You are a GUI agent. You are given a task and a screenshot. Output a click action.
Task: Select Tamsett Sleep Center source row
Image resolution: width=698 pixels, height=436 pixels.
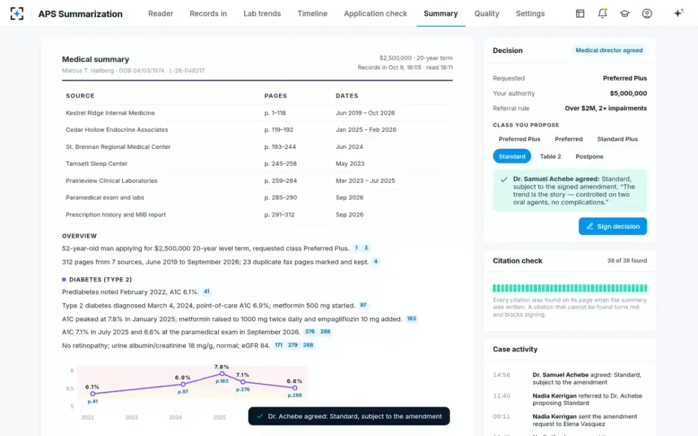pyautogui.click(x=257, y=163)
